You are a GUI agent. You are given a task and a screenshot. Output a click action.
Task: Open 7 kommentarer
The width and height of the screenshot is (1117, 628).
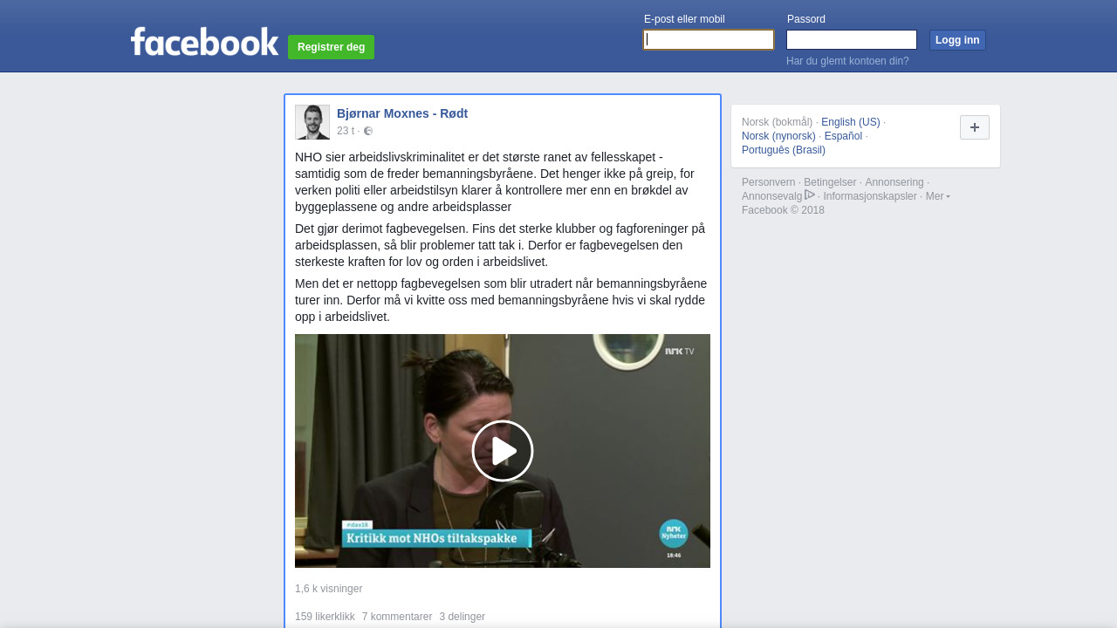click(397, 617)
